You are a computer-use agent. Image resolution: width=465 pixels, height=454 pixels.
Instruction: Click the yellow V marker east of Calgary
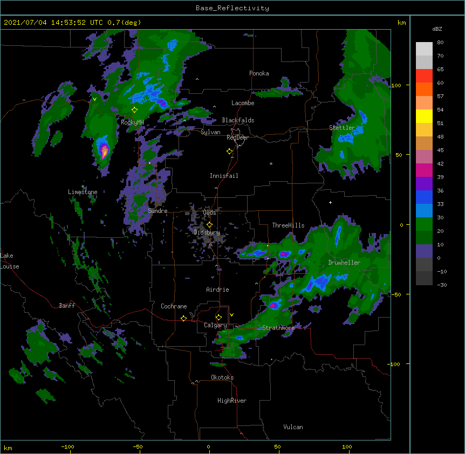point(231,315)
